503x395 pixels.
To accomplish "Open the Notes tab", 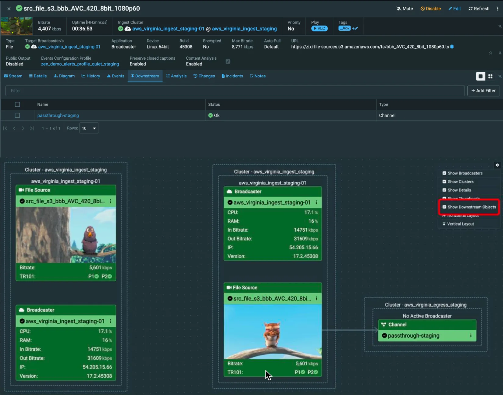I will tap(258, 76).
